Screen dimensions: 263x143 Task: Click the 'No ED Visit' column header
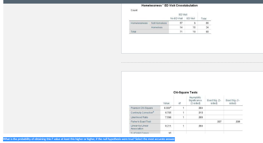click(177, 19)
